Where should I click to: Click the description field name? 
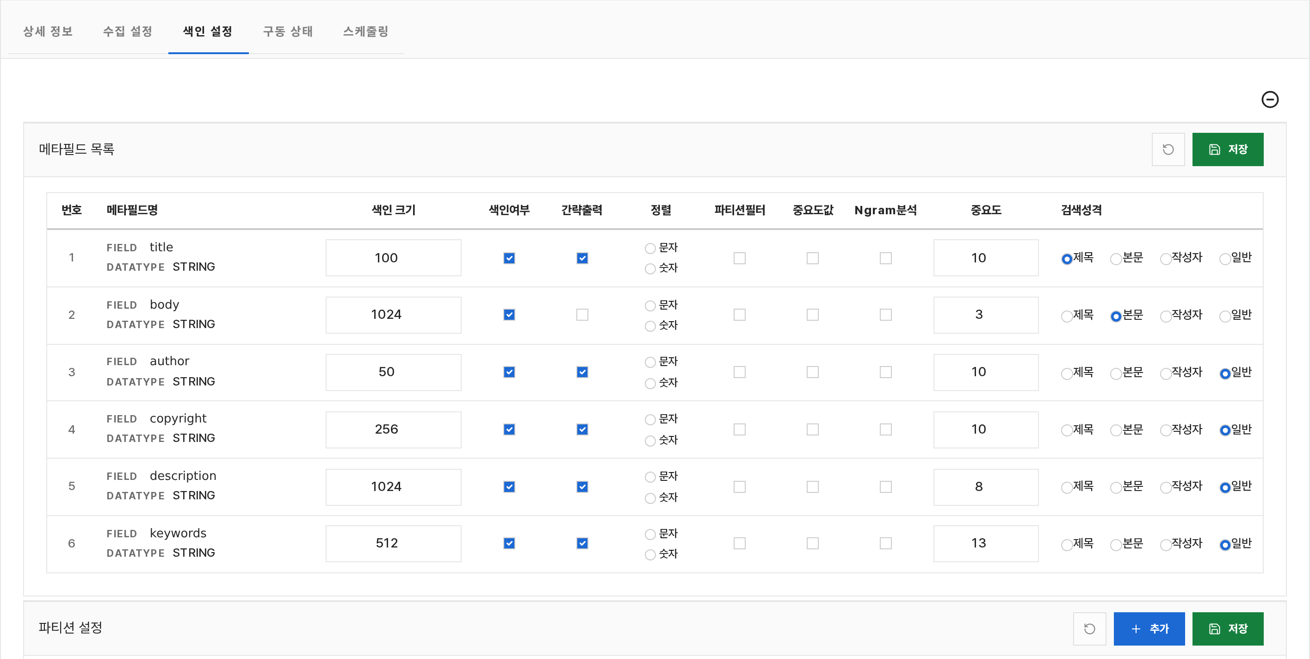tap(183, 476)
